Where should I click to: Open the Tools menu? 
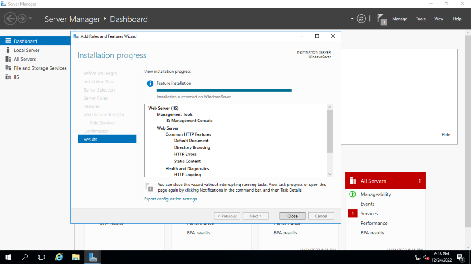420,19
